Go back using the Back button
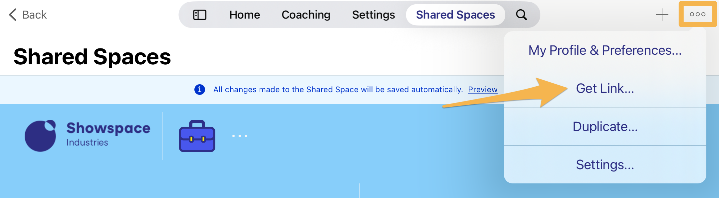Image resolution: width=719 pixels, height=198 pixels. click(28, 15)
